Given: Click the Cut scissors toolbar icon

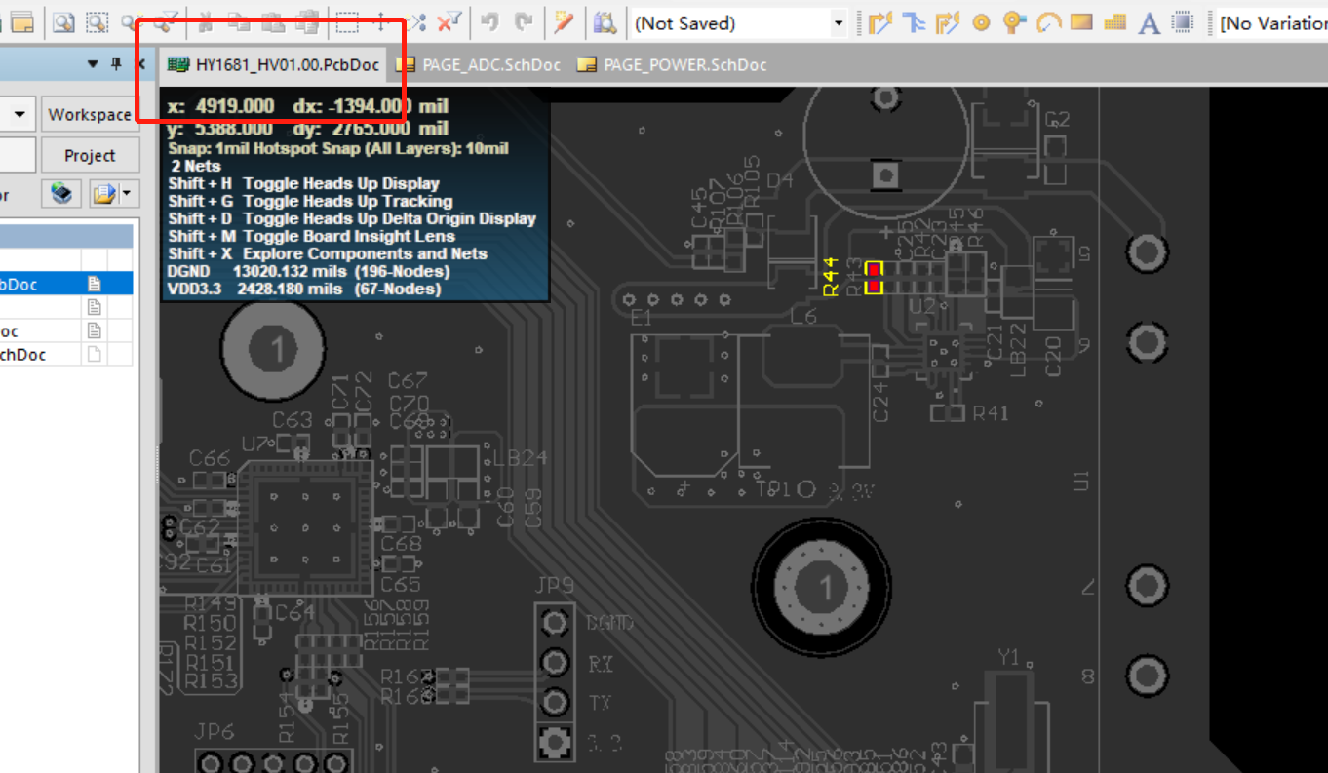Looking at the screenshot, I should (206, 21).
